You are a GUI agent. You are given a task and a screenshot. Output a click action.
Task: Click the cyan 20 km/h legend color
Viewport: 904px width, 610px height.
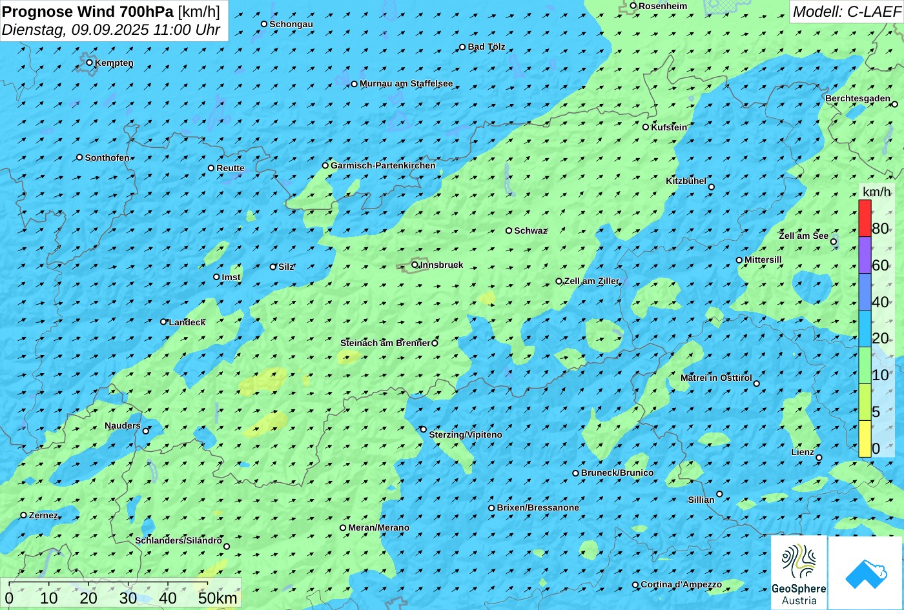coord(865,329)
